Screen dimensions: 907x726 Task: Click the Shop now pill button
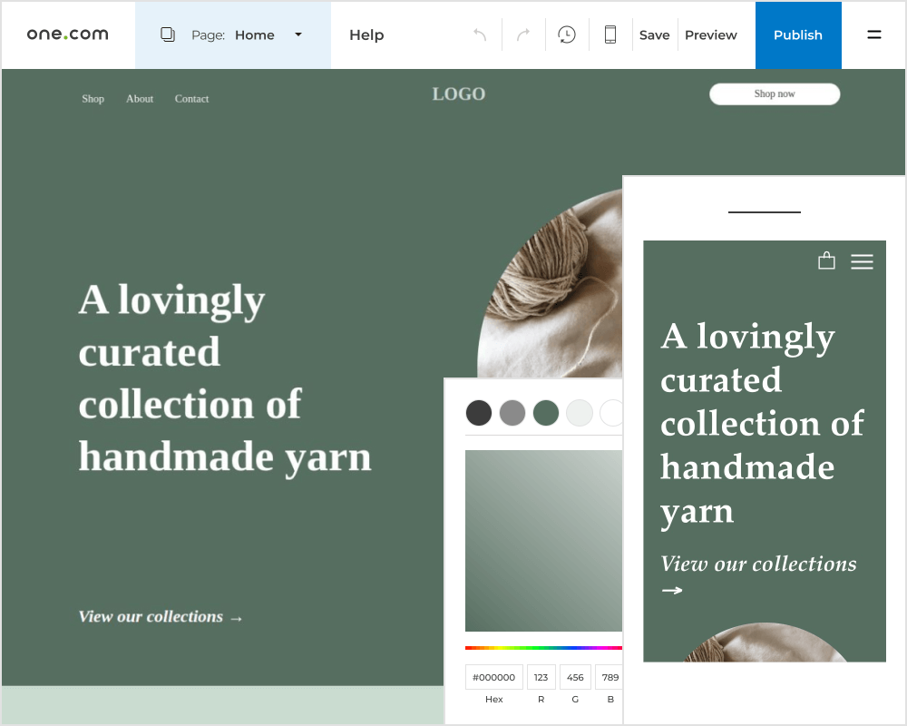click(x=775, y=94)
